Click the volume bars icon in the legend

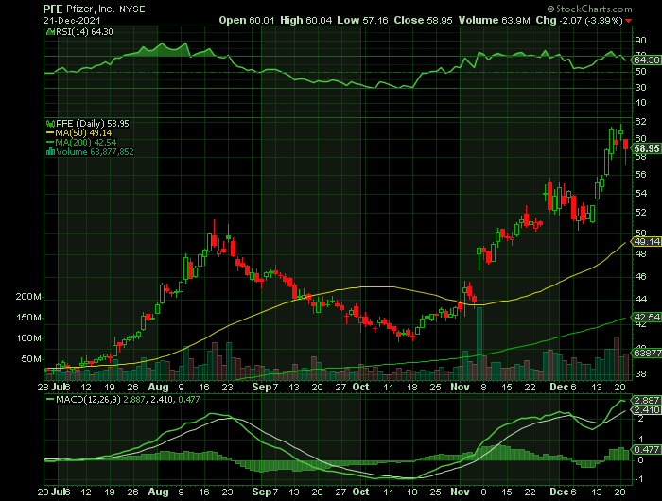point(50,152)
